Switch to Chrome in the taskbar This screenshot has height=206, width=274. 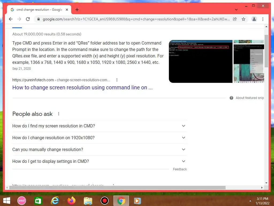pos(121,201)
